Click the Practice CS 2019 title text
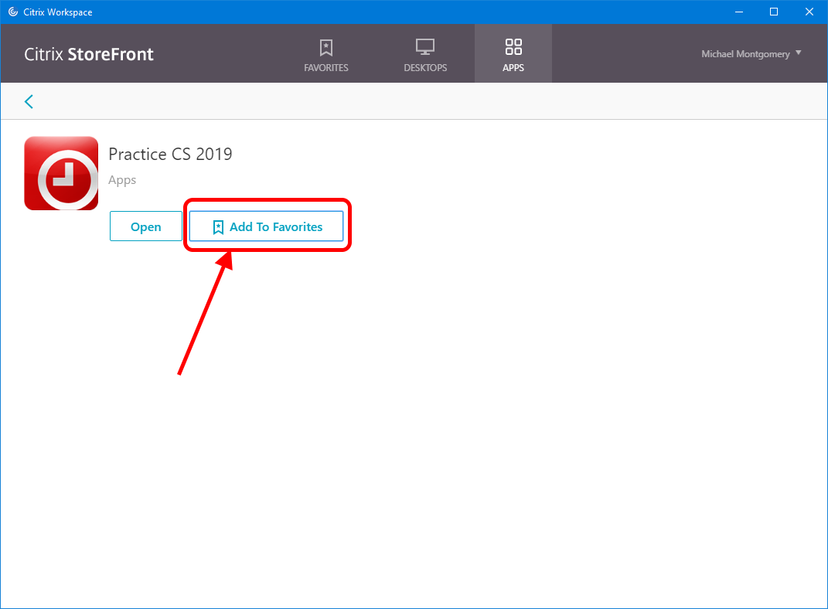 click(x=170, y=154)
